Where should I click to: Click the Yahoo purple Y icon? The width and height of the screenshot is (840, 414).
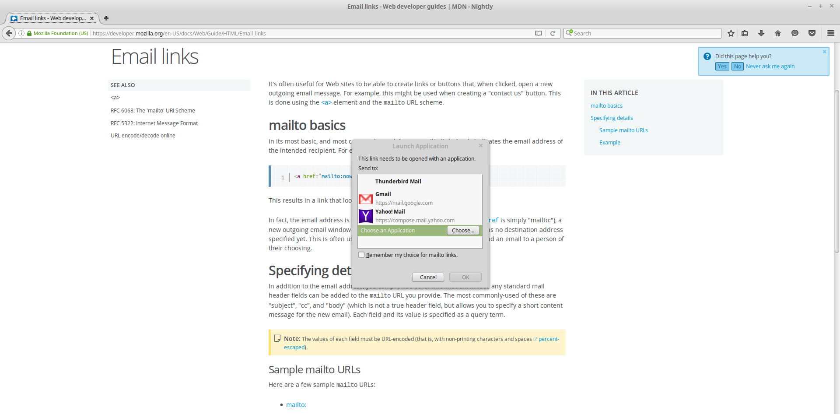tap(366, 216)
